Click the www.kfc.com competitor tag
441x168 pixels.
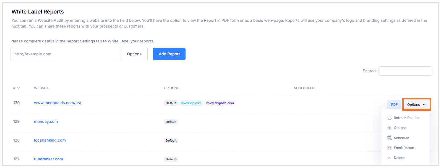(191, 103)
